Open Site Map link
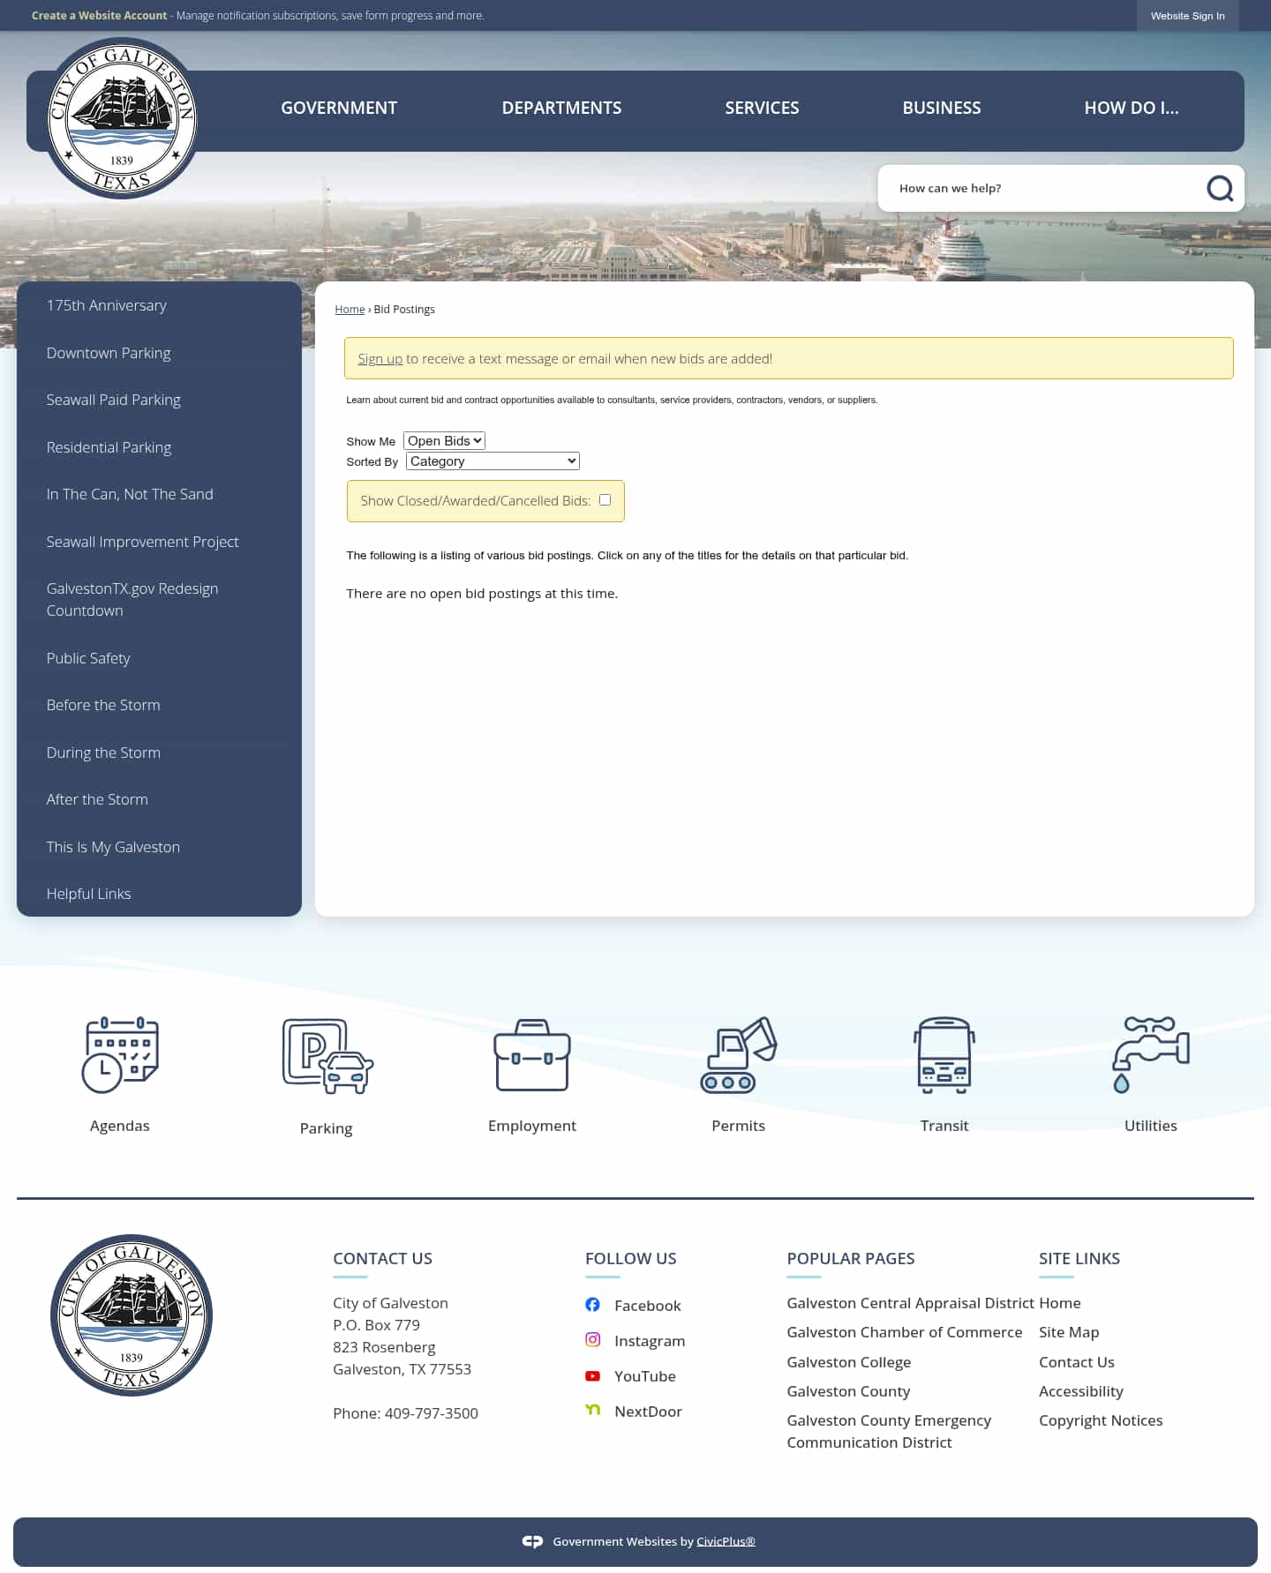This screenshot has width=1271, height=1573. click(x=1069, y=1332)
